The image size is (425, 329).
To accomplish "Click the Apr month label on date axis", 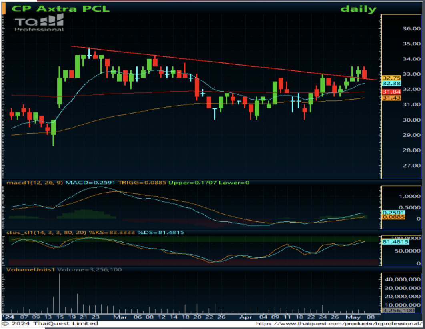I will (246, 317).
